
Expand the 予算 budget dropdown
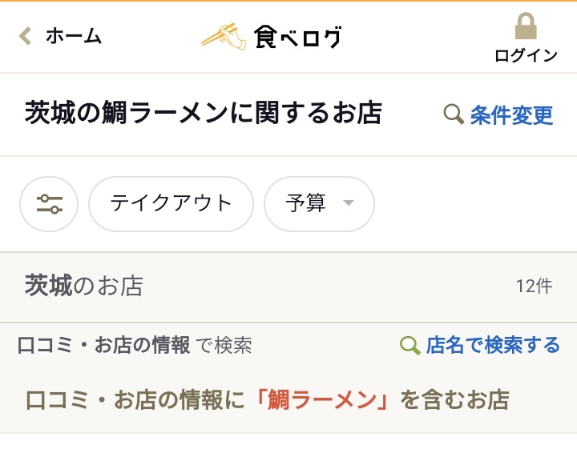[x=319, y=204]
